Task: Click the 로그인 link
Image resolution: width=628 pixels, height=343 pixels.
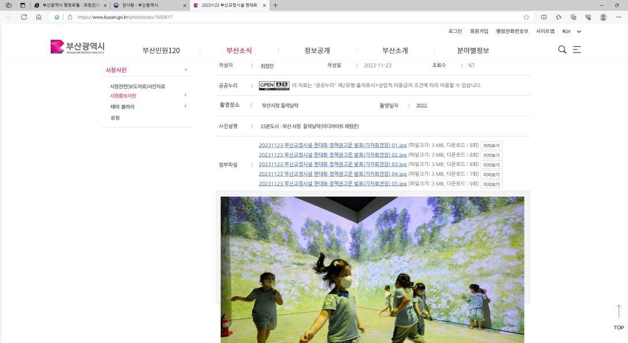Action: coord(454,31)
